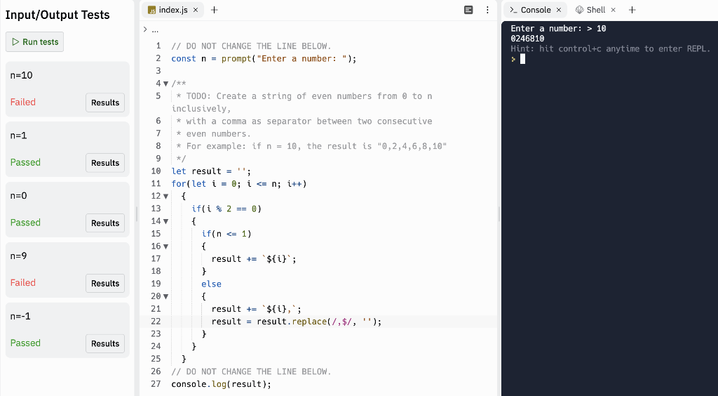This screenshot has height=396, width=718.
Task: Click the editor format/layout icon
Action: click(x=468, y=10)
